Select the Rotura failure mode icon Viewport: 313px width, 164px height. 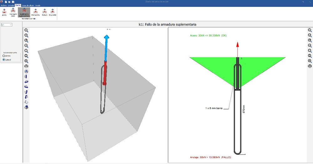pos(44,12)
